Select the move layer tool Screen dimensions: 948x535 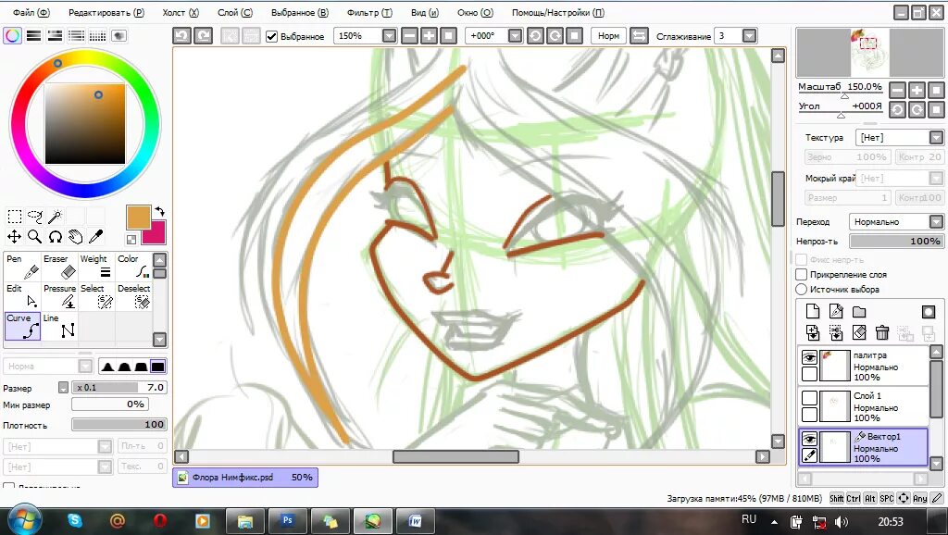15,236
